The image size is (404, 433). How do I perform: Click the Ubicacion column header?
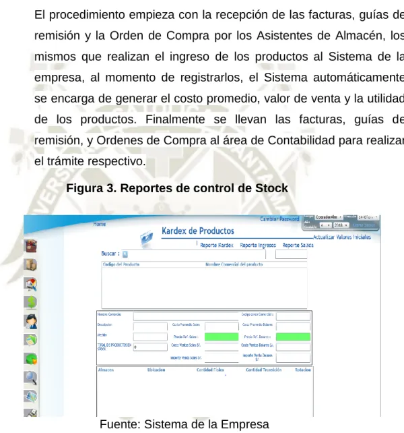click(156, 370)
